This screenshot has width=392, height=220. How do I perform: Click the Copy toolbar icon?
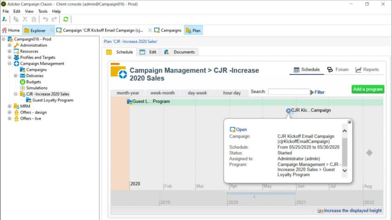pyautogui.click(x=16, y=19)
